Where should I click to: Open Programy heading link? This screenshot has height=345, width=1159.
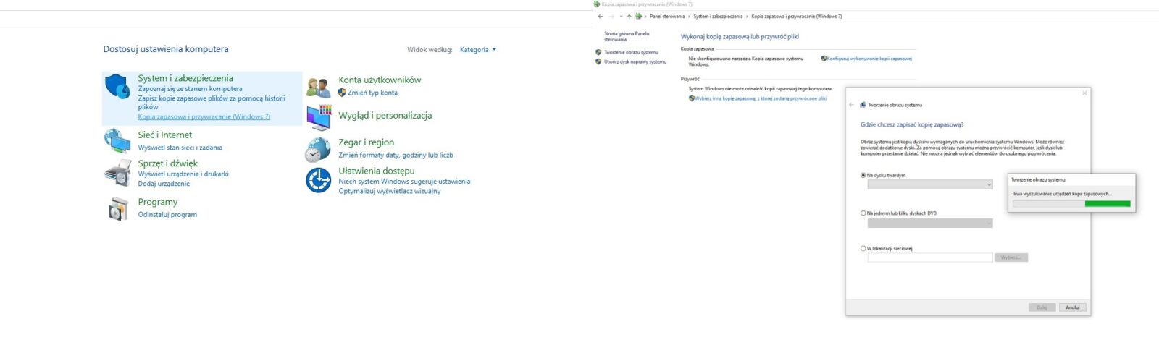point(158,202)
